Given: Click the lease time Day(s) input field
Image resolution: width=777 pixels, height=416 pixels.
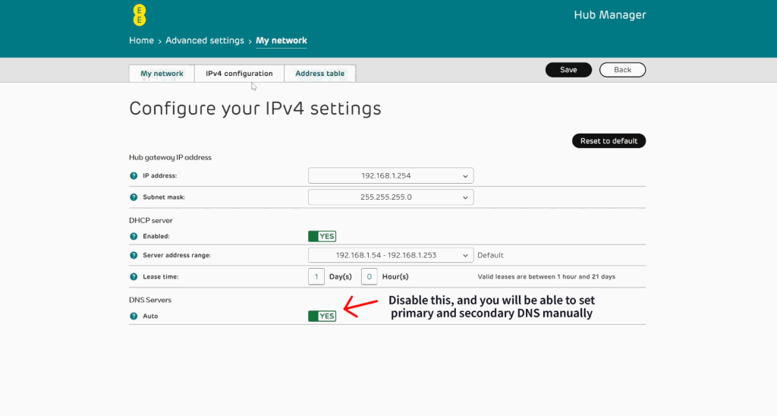Looking at the screenshot, I should tap(316, 276).
